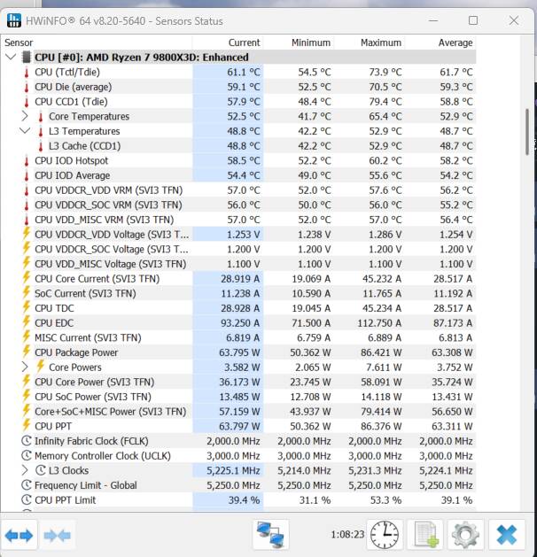Select the CPU VDD_MISC Voltage row
This screenshot has height=557, width=537.
coord(238,264)
